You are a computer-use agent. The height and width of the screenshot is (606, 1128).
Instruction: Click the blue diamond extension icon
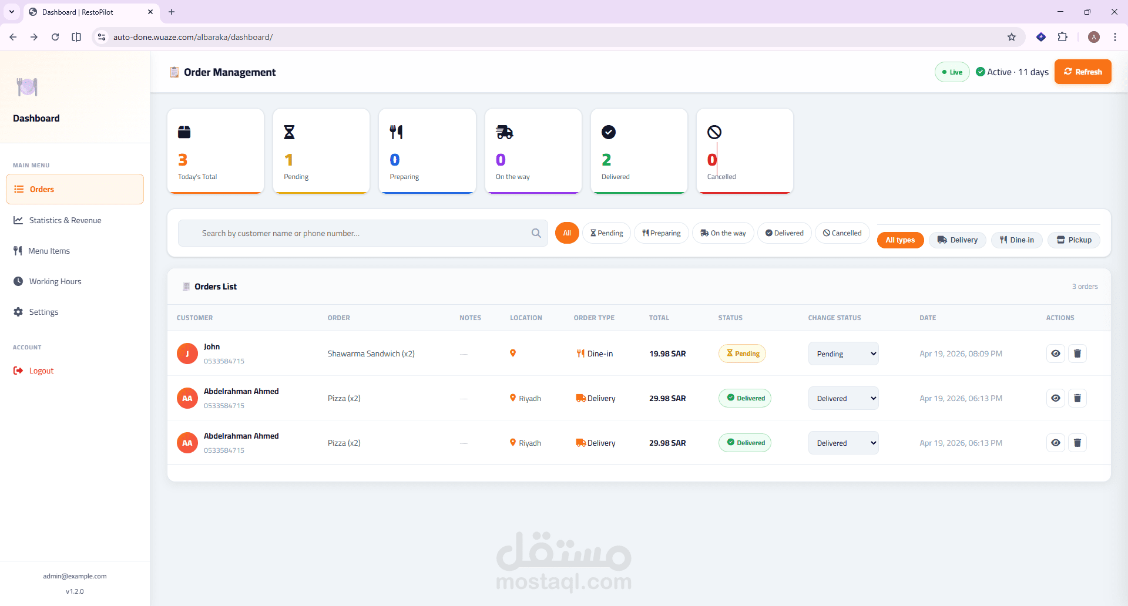pos(1041,37)
